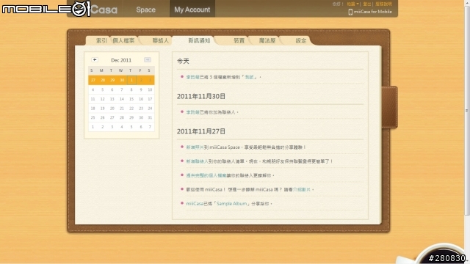Select today's highlighted date 1 in calendar
This screenshot has height=264, width=470.
(131, 80)
